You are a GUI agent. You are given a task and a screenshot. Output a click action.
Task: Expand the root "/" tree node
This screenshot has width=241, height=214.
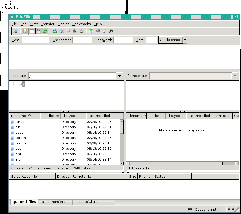(x=14, y=84)
